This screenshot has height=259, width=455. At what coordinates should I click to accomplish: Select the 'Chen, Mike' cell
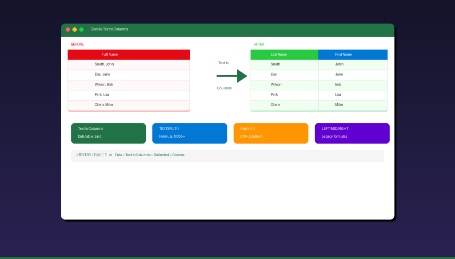(128, 105)
